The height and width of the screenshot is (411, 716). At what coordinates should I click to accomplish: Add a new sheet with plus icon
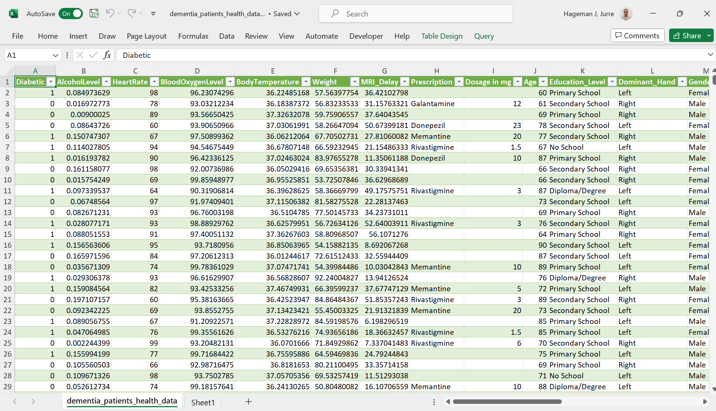click(x=248, y=402)
